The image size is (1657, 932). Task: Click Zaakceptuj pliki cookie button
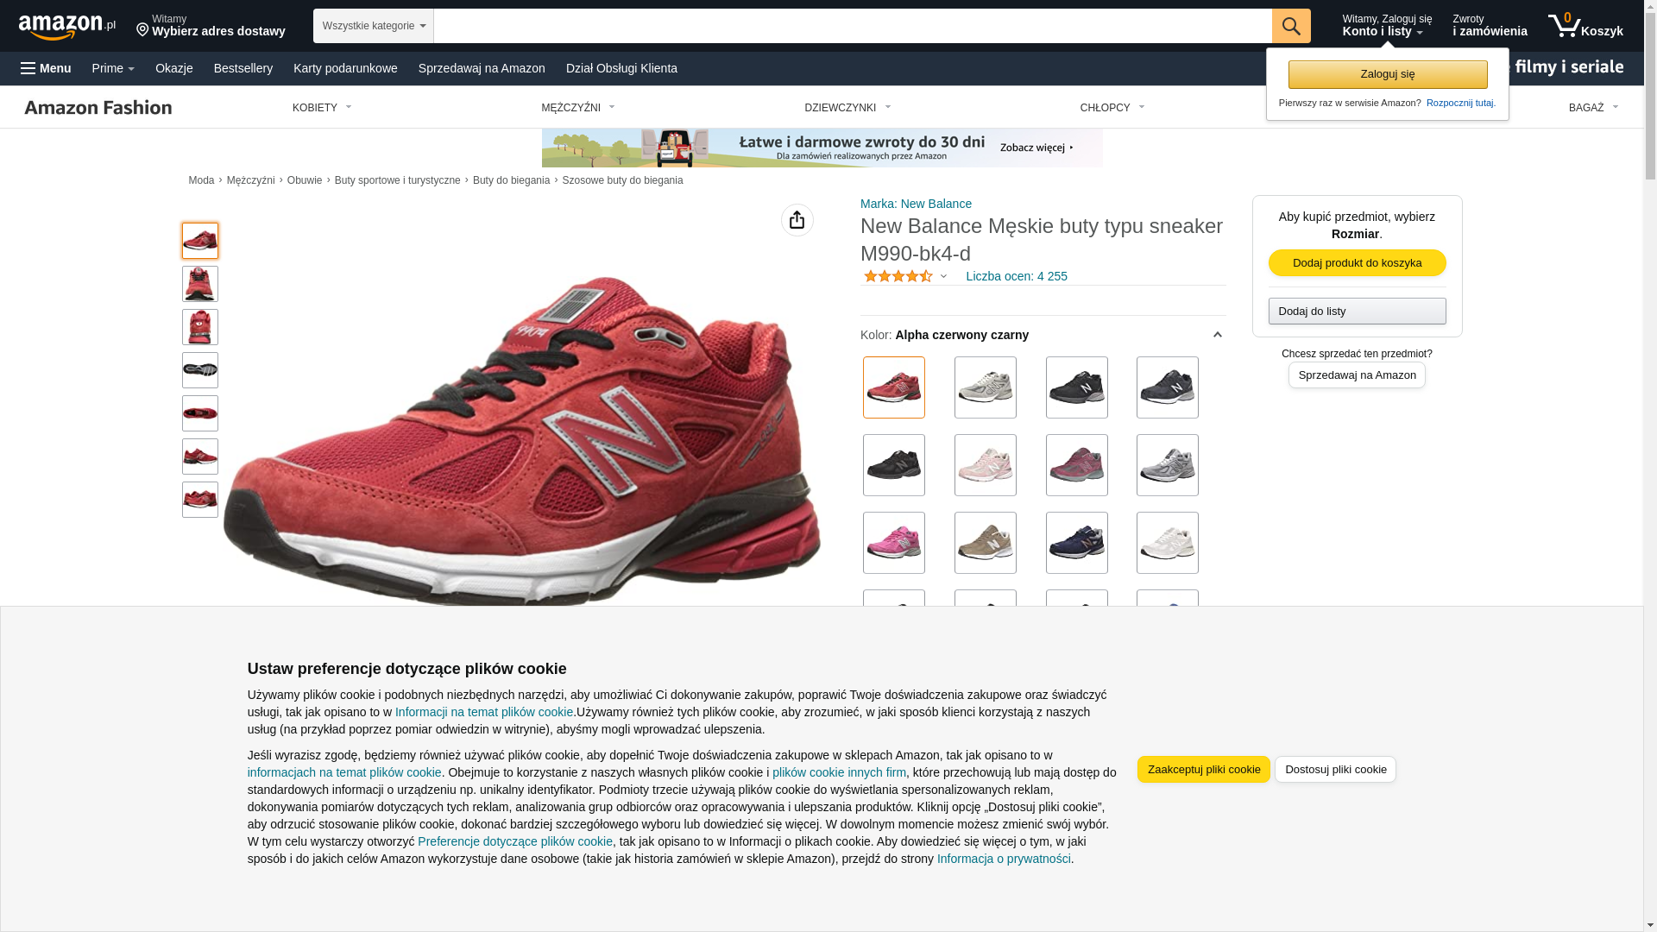pos(1204,770)
